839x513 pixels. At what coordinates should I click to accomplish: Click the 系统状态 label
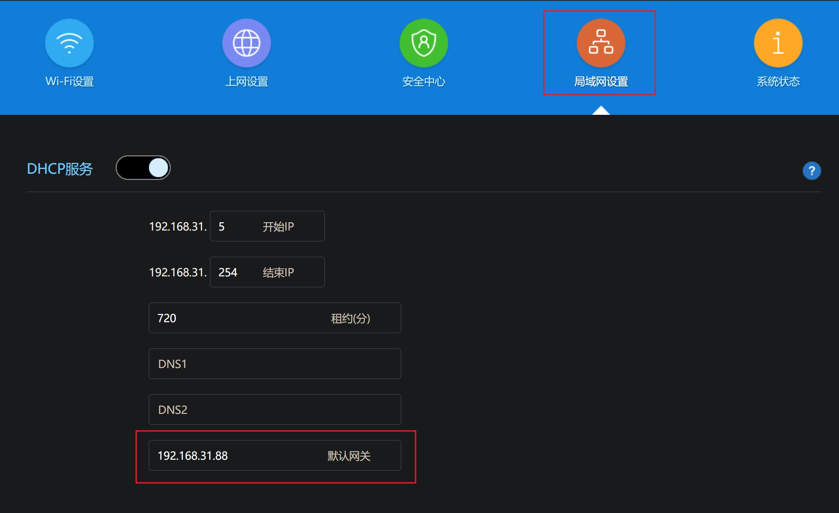(x=778, y=82)
